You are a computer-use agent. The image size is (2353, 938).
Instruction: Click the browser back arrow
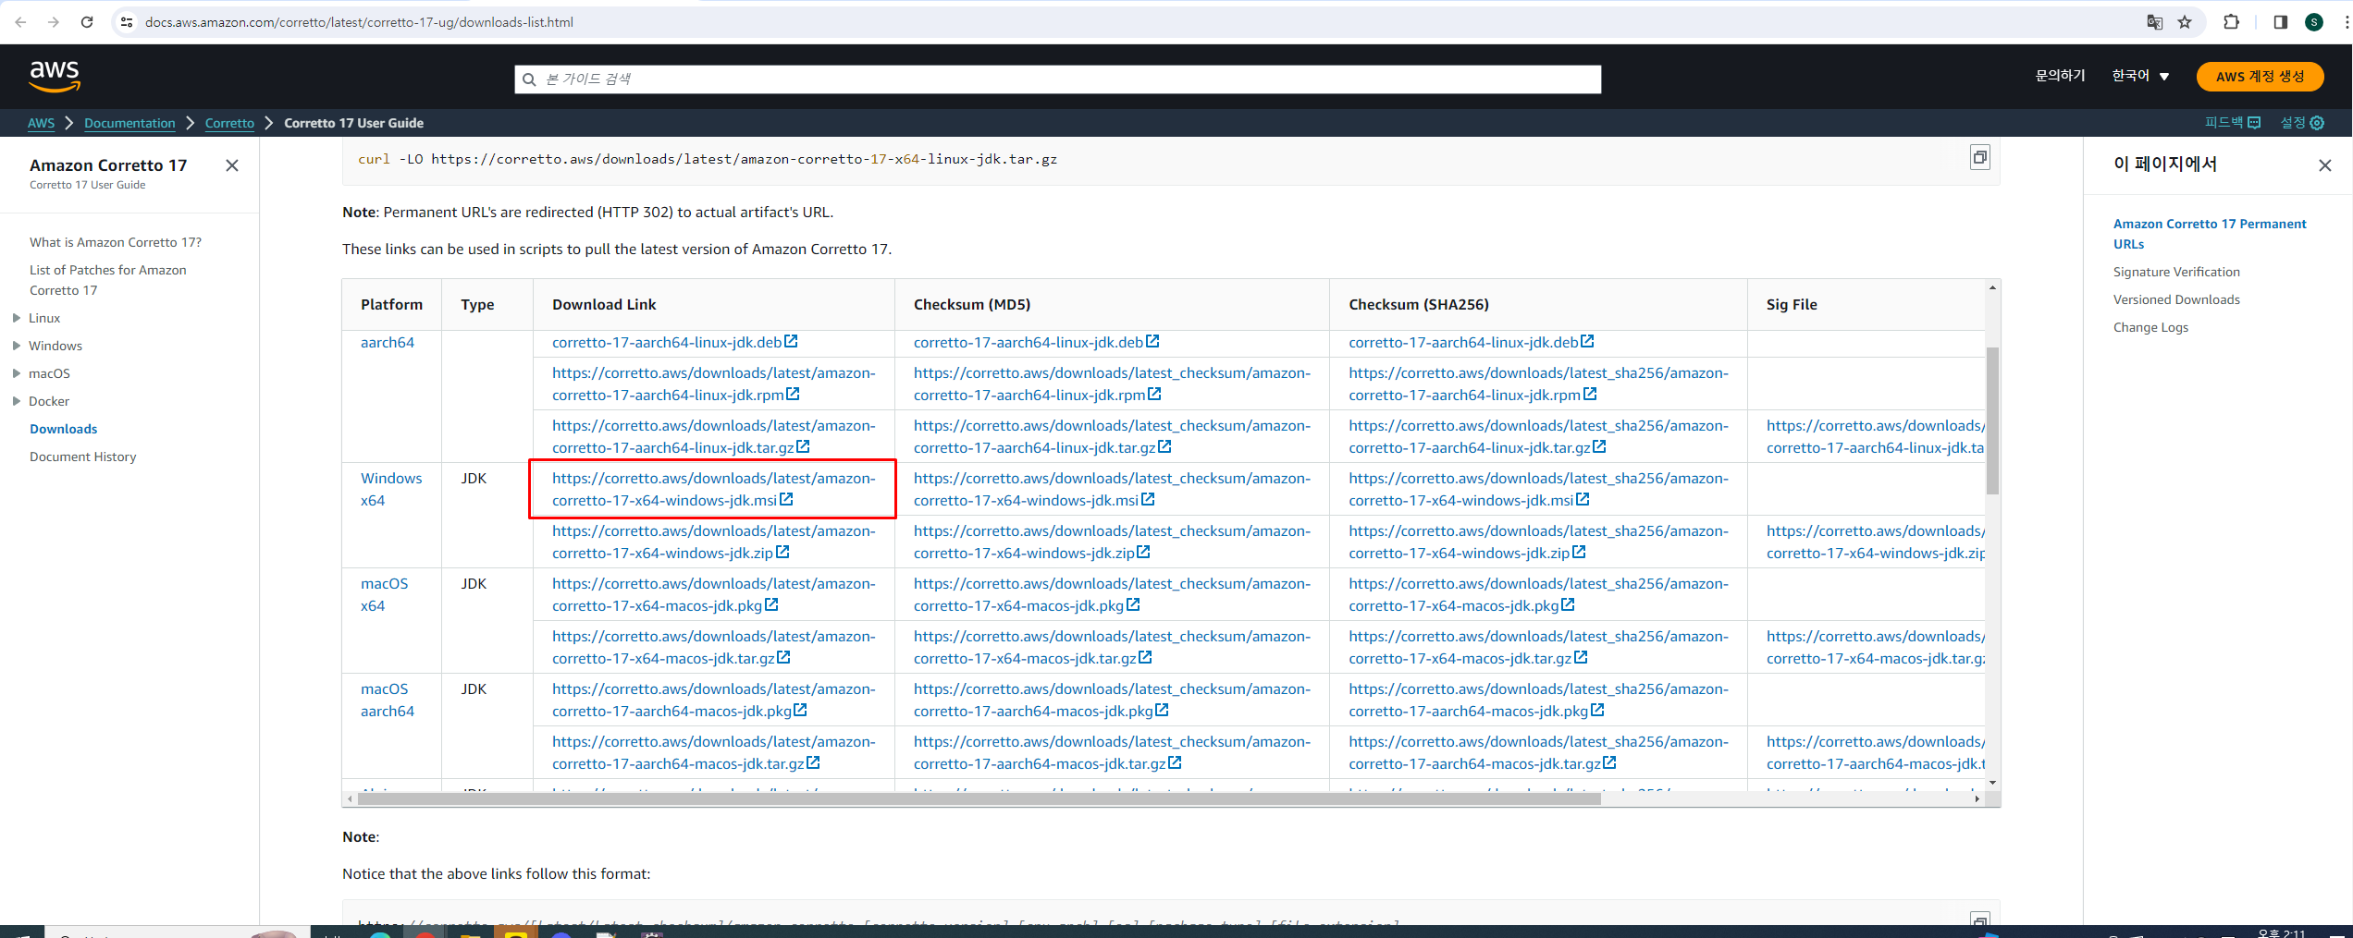tap(20, 22)
